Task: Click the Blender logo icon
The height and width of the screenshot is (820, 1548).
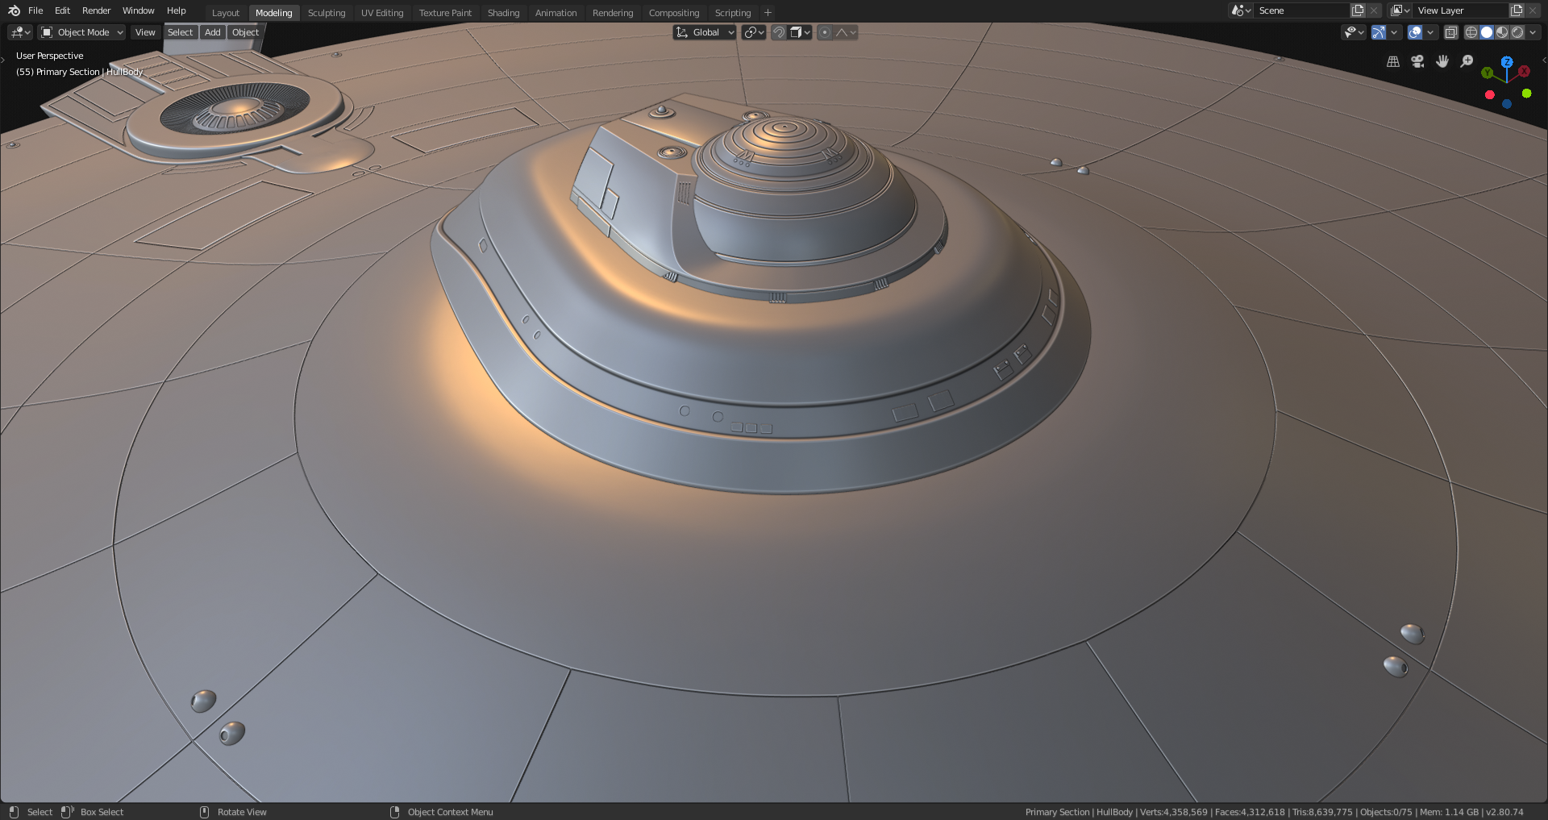Action: click(14, 10)
